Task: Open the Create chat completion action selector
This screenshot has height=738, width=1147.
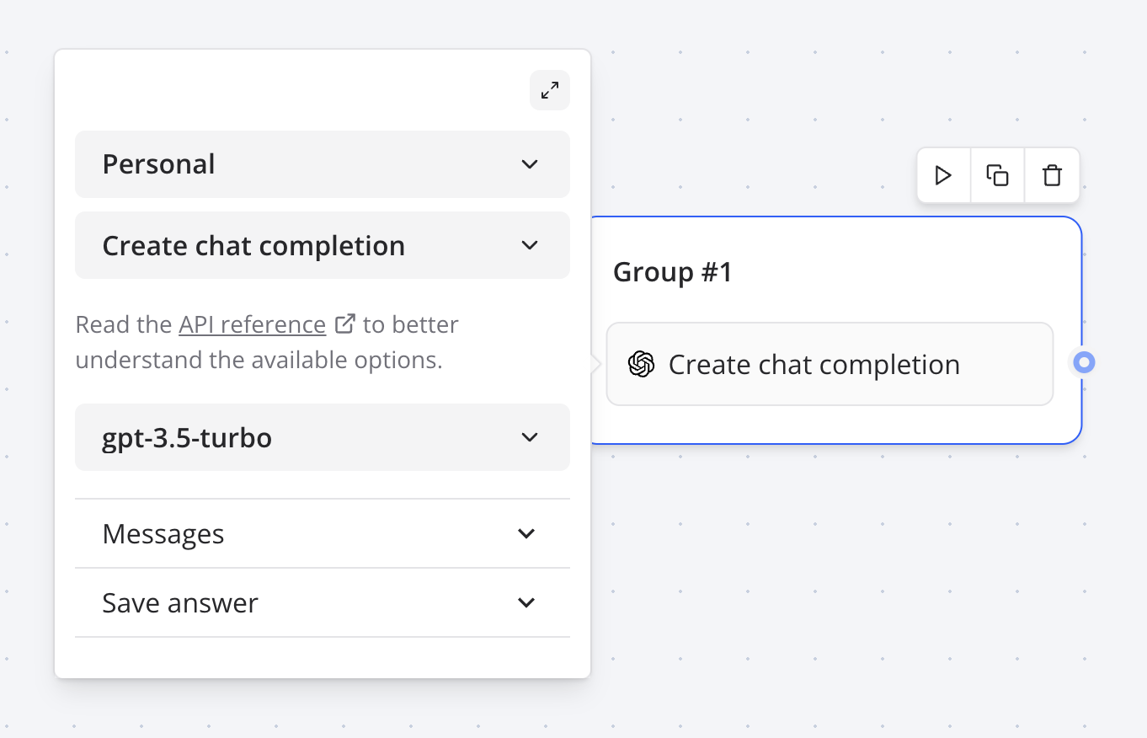Action: [x=323, y=245]
